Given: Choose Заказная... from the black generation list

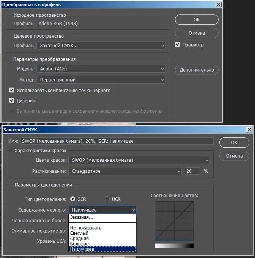Looking at the screenshot, I should [102, 217].
